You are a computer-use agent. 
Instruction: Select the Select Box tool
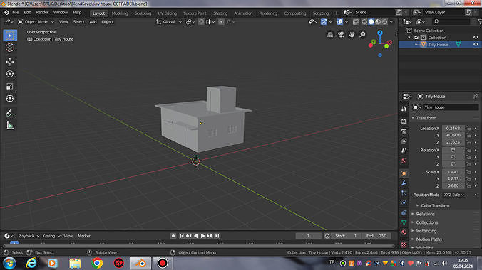pos(10,36)
